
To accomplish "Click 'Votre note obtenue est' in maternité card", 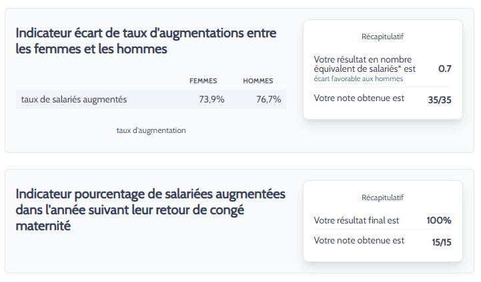I will tap(359, 241).
